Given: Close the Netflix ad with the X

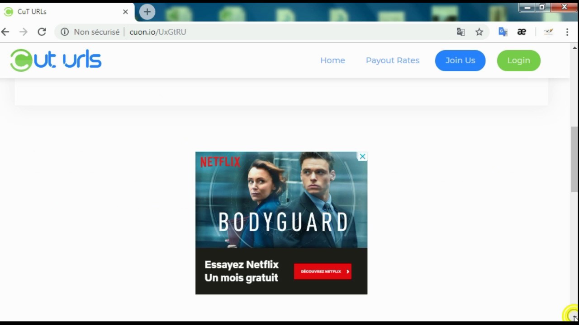Looking at the screenshot, I should tap(362, 157).
